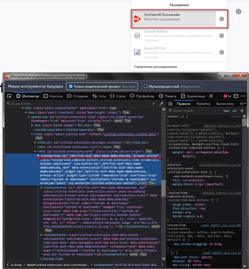Open settings gear for YouTube 4K Downloader
This screenshot has width=249, height=269.
(x=222, y=19)
